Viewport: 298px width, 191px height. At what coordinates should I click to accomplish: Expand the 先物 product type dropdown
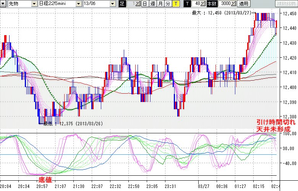click(x=24, y=3)
